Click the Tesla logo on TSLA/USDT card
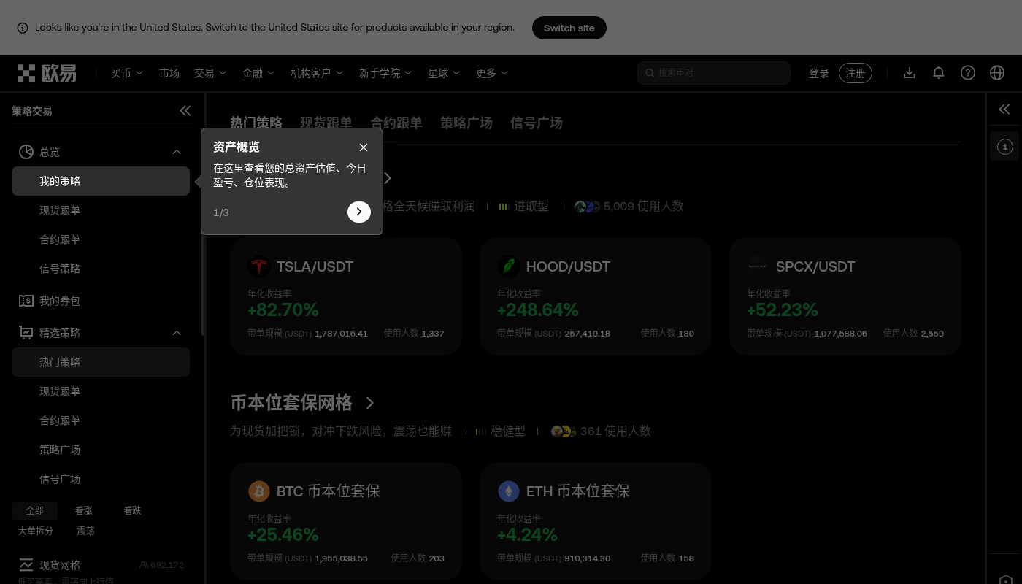Screen dimensions: 1022x584 tap(258, 266)
